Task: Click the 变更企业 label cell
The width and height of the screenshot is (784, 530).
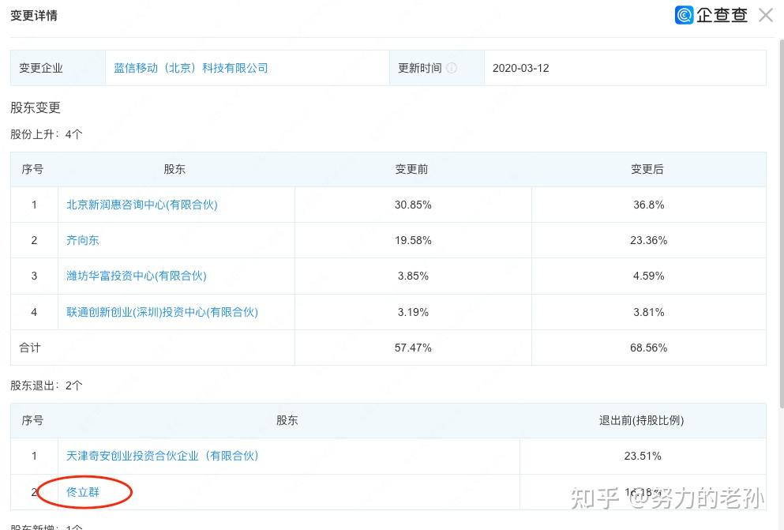Action: [58, 68]
